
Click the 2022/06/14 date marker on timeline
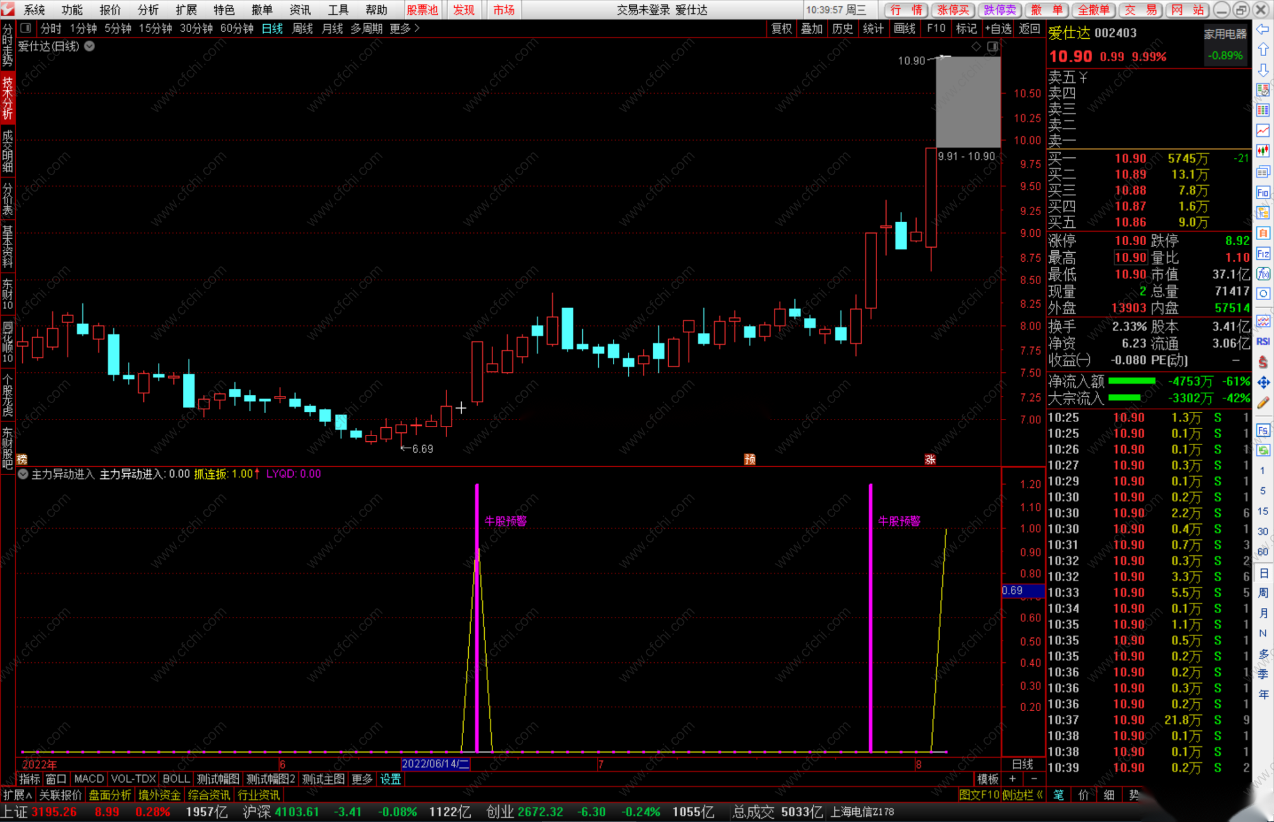pos(435,764)
